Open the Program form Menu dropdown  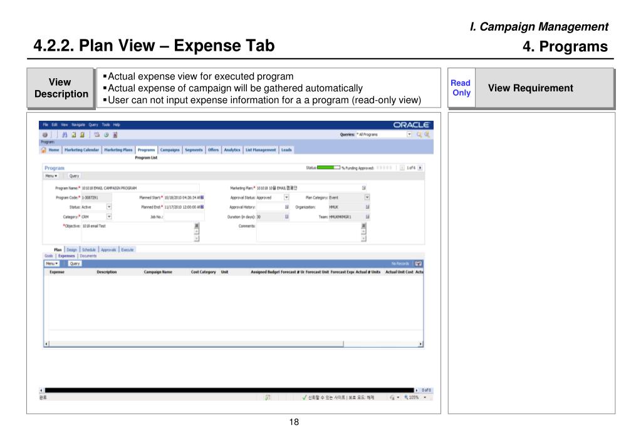click(x=51, y=176)
